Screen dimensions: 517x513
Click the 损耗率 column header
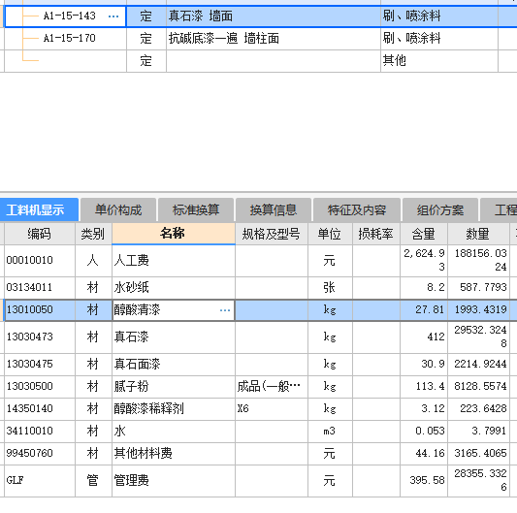click(x=376, y=234)
